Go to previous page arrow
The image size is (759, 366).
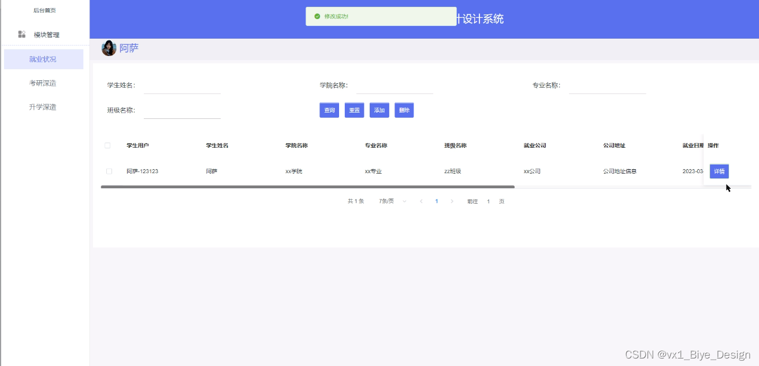click(421, 201)
